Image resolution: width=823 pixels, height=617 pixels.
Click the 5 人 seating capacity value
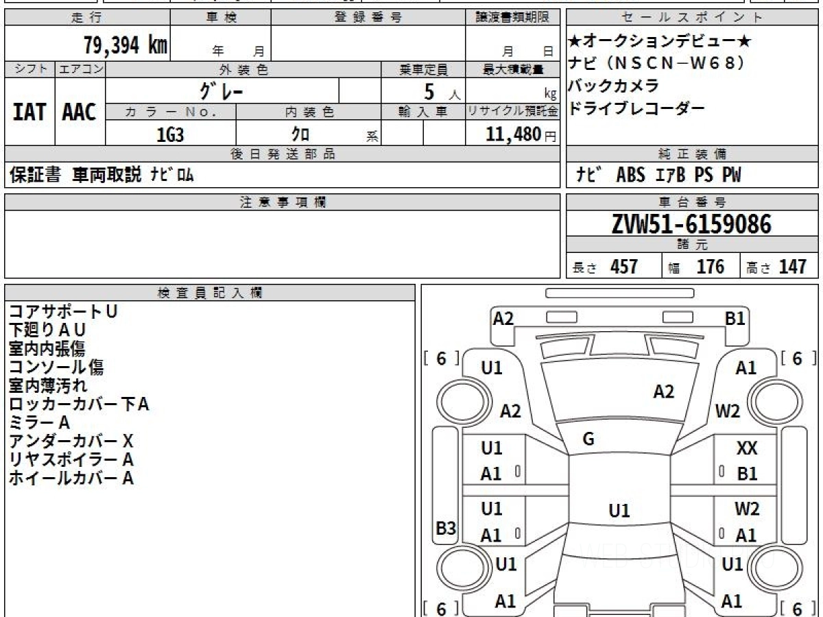(442, 90)
